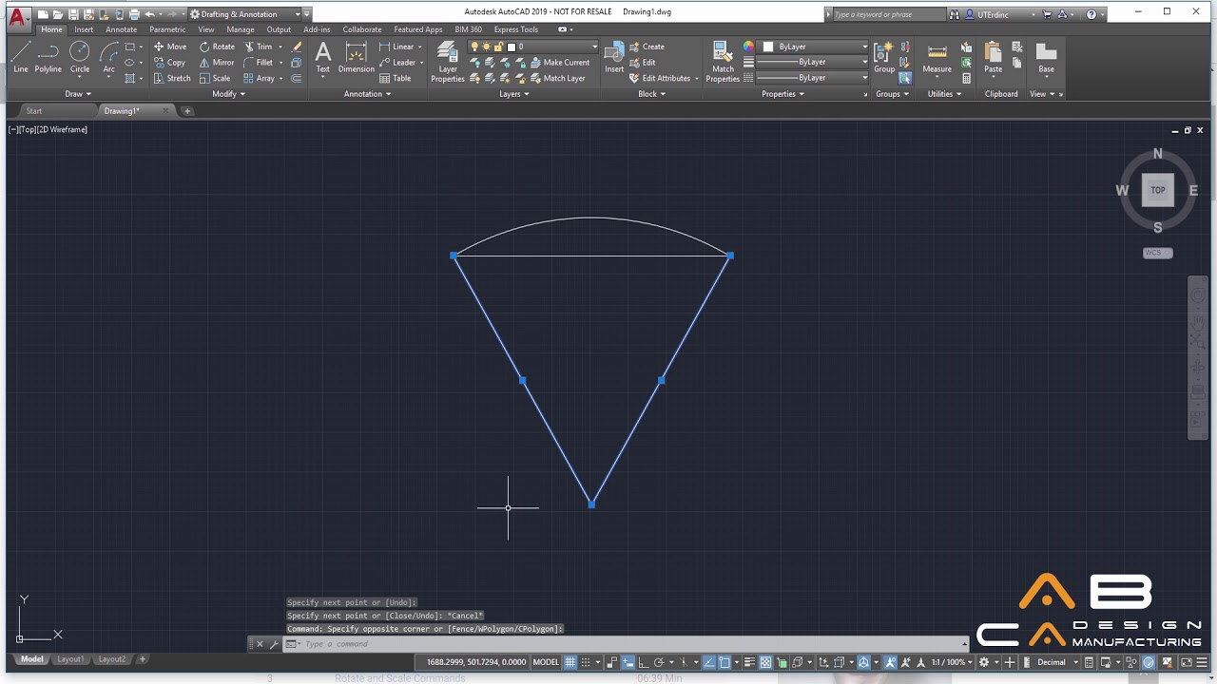
Task: Switch to the Express Tools tab
Action: pyautogui.click(x=515, y=29)
